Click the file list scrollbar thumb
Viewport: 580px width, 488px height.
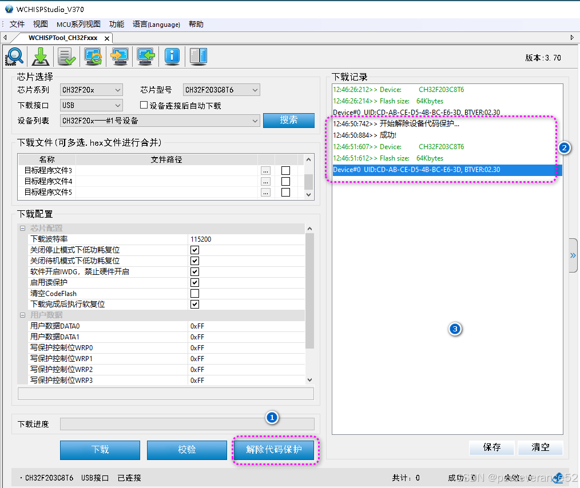tap(308, 181)
